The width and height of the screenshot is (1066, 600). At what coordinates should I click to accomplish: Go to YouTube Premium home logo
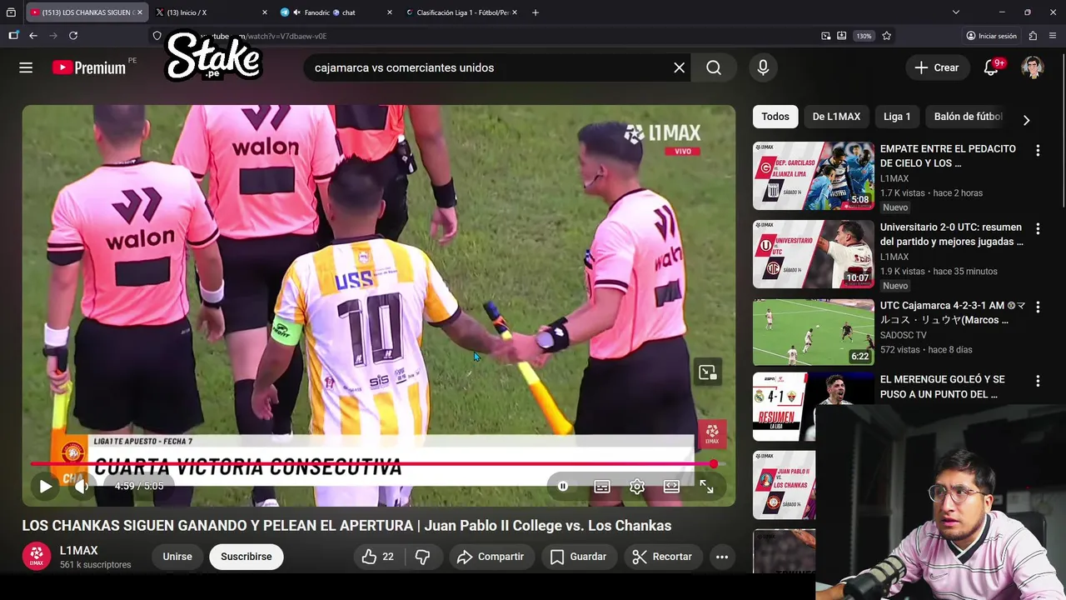(x=90, y=67)
